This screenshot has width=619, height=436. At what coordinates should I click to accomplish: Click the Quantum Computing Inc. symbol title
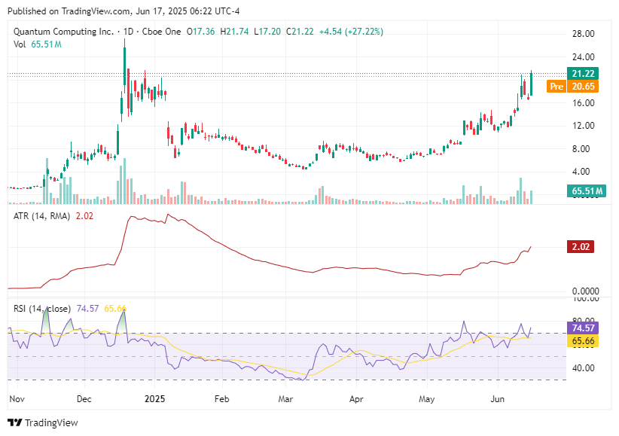(63, 32)
